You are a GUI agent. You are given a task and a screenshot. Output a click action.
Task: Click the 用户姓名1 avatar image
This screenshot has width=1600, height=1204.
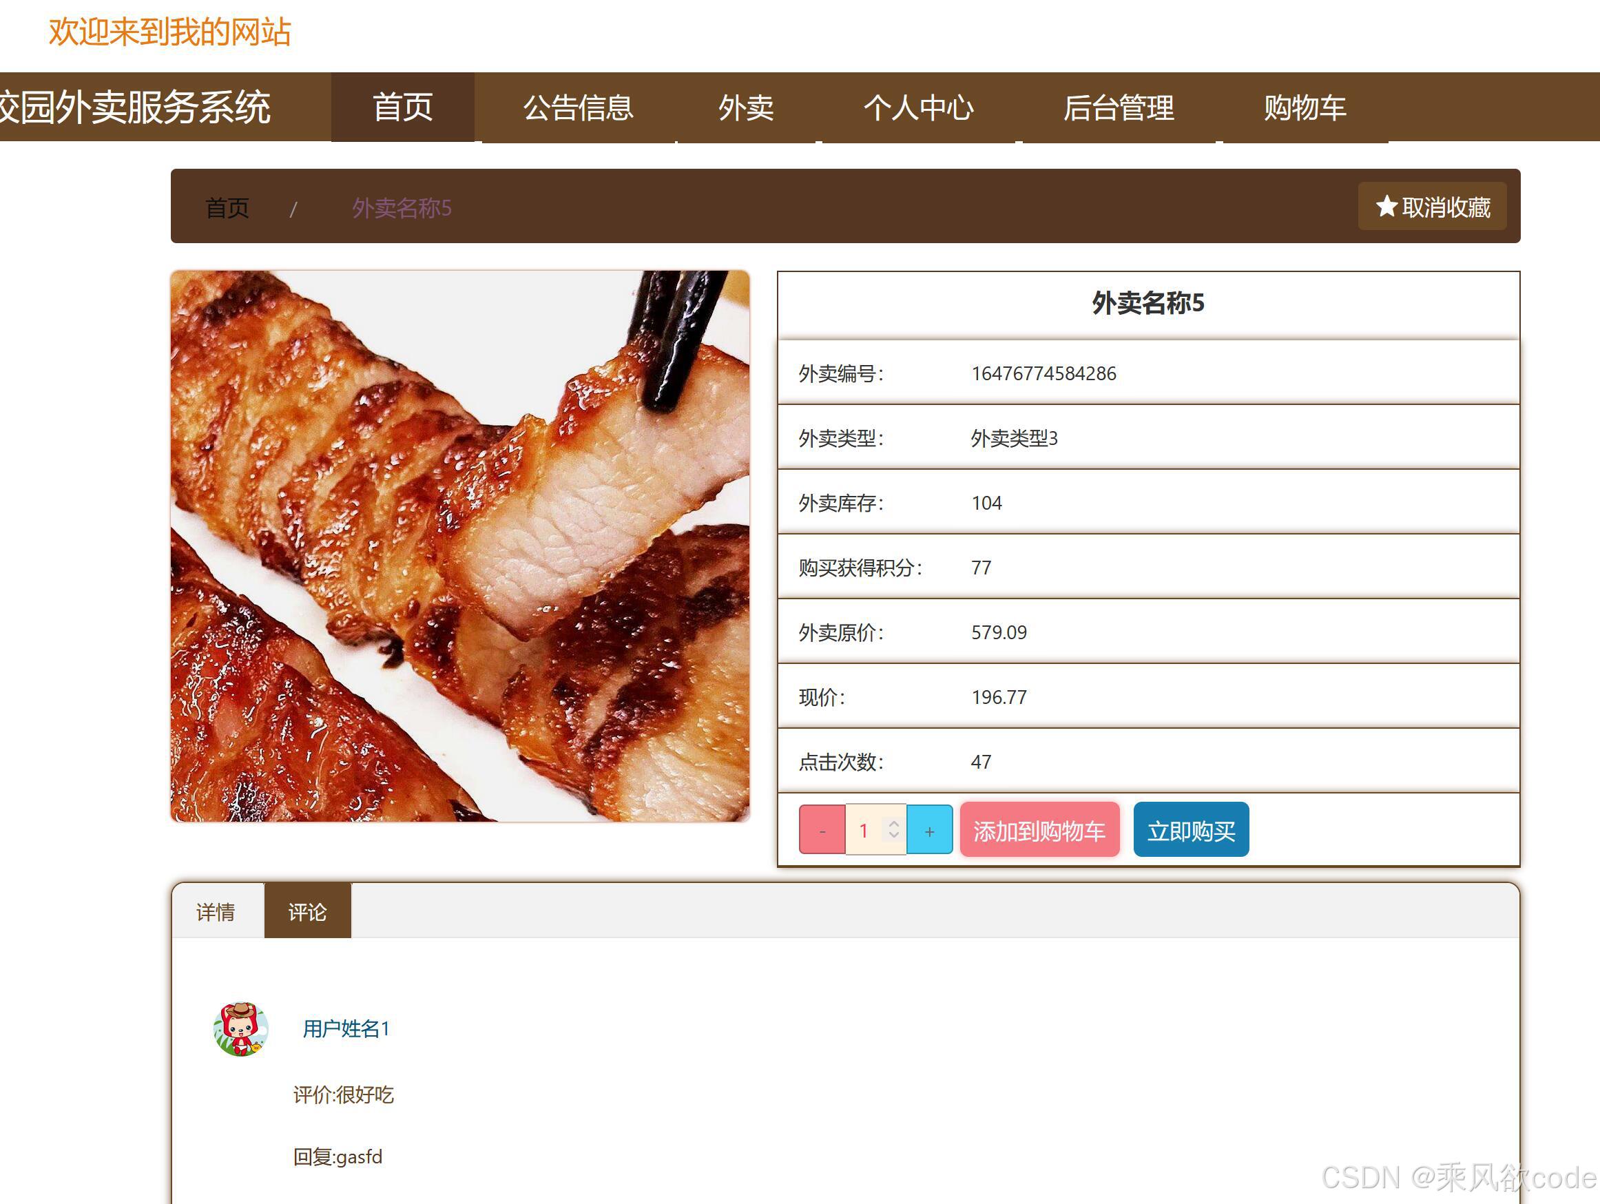point(241,1028)
